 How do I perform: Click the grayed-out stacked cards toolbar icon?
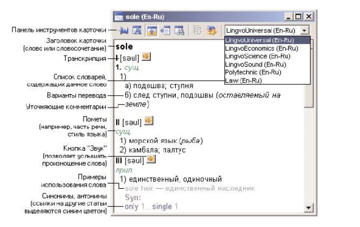[197, 31]
